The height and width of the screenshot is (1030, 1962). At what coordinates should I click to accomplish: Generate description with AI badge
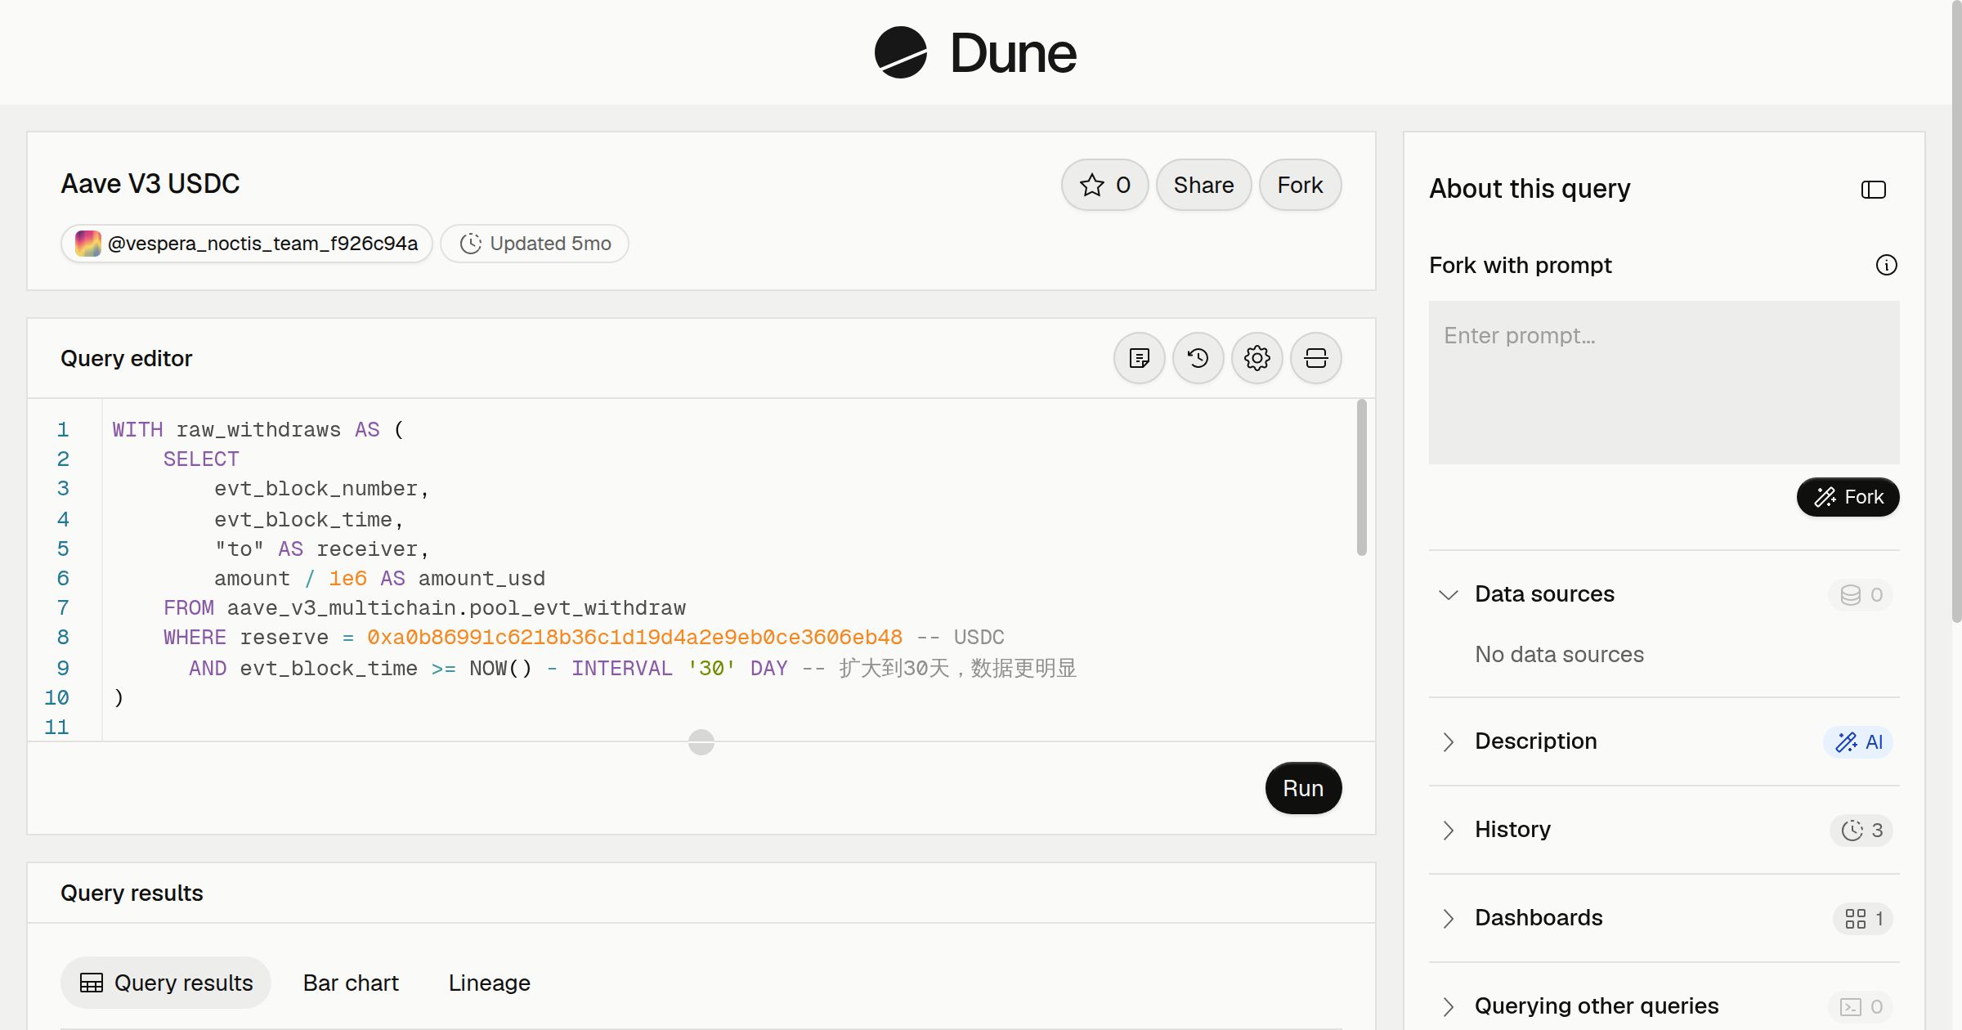click(x=1858, y=741)
